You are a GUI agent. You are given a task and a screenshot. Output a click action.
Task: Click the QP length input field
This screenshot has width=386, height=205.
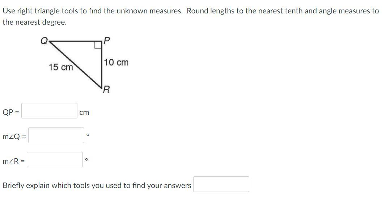(49, 110)
